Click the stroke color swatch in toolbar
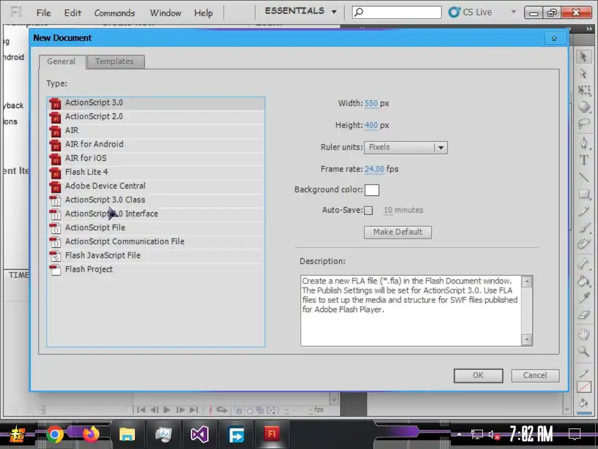Viewport: 598px width, 449px height. pyautogui.click(x=584, y=387)
